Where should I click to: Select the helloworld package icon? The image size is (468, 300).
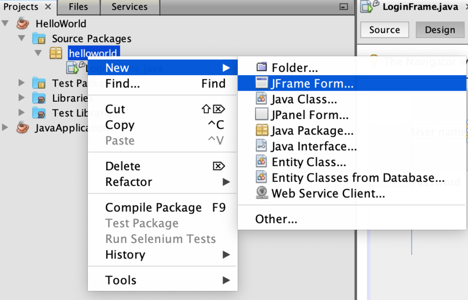point(56,53)
